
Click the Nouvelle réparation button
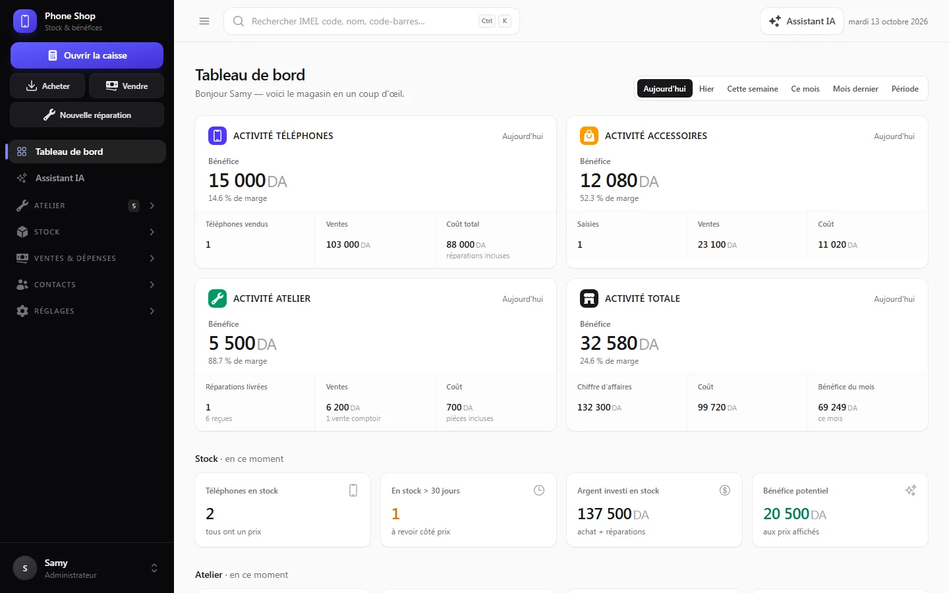(87, 115)
